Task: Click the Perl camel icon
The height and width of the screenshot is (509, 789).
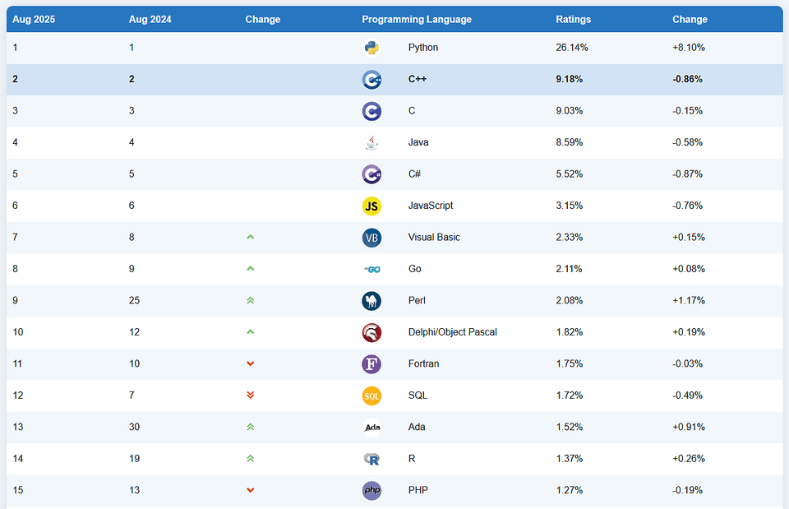Action: click(x=371, y=301)
